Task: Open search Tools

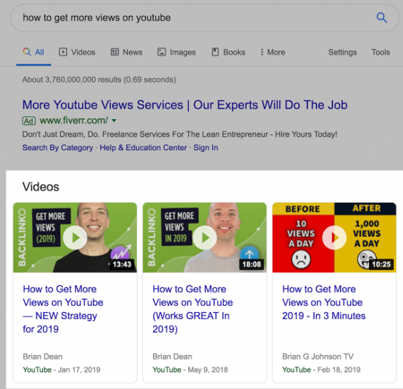Action: [x=381, y=52]
